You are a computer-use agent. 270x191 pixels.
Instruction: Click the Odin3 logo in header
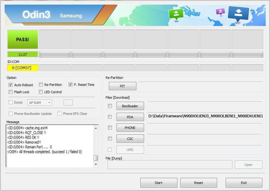tap(36, 14)
